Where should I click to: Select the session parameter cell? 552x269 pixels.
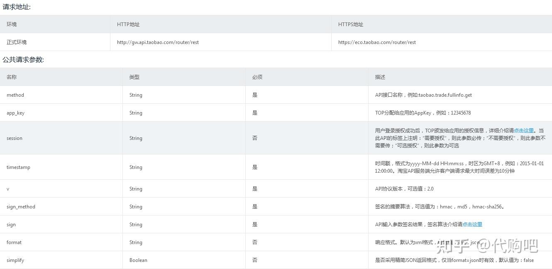coord(14,138)
